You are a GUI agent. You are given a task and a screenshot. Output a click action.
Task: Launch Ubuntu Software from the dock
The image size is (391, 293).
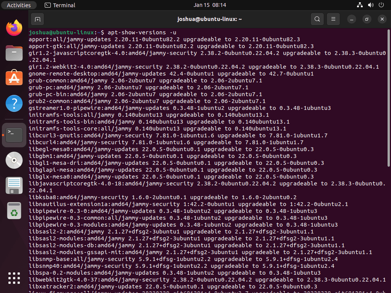(14, 78)
